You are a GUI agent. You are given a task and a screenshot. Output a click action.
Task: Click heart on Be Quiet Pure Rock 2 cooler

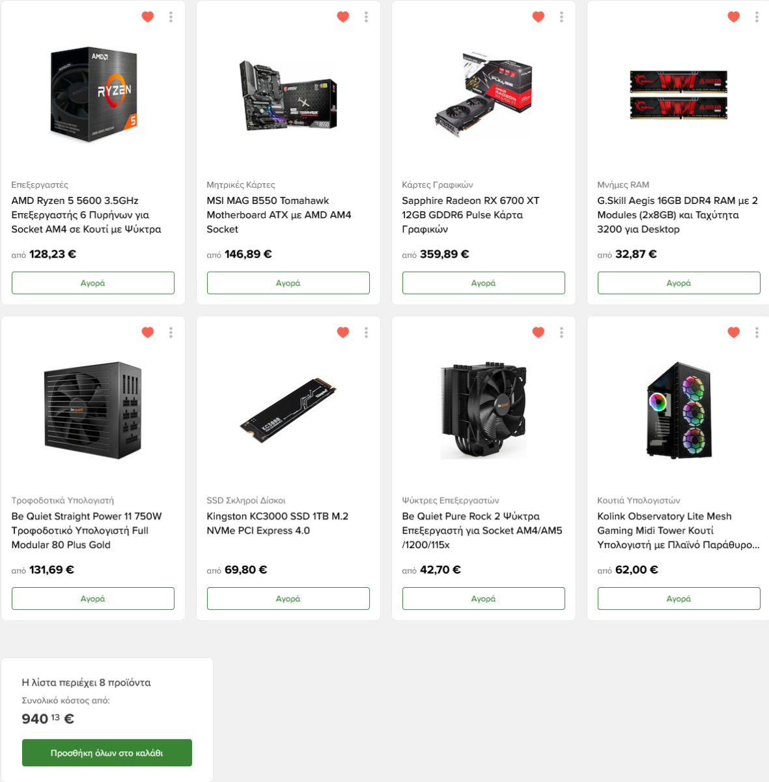tap(538, 332)
